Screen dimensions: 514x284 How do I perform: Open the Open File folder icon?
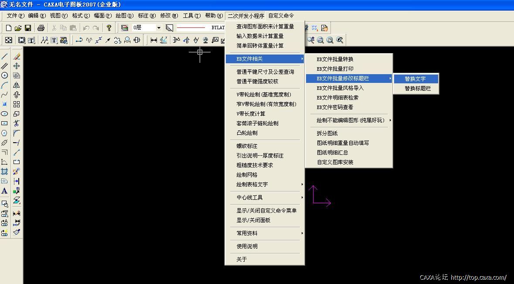[x=18, y=28]
